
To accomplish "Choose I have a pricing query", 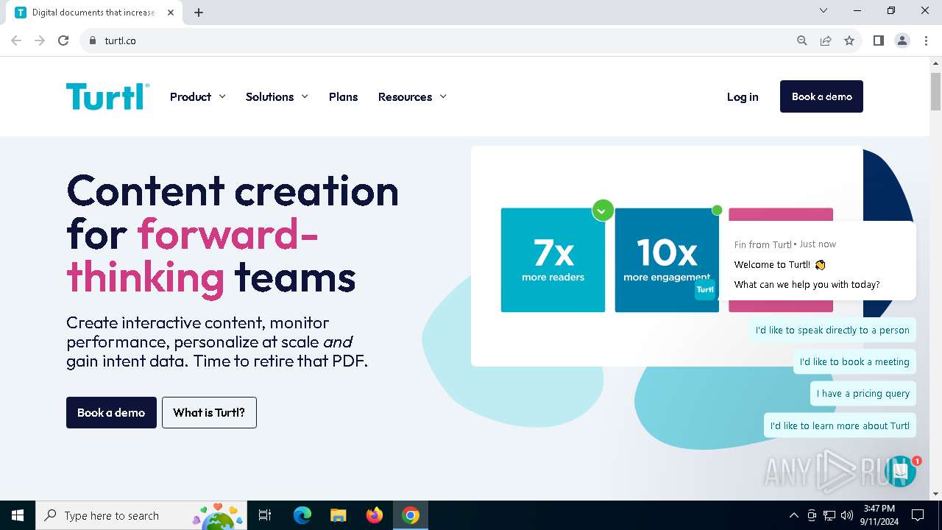I will (x=863, y=393).
